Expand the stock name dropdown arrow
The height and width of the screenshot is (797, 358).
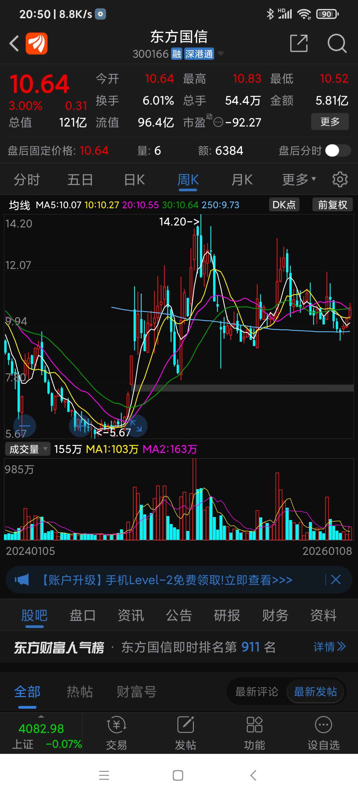tap(221, 53)
